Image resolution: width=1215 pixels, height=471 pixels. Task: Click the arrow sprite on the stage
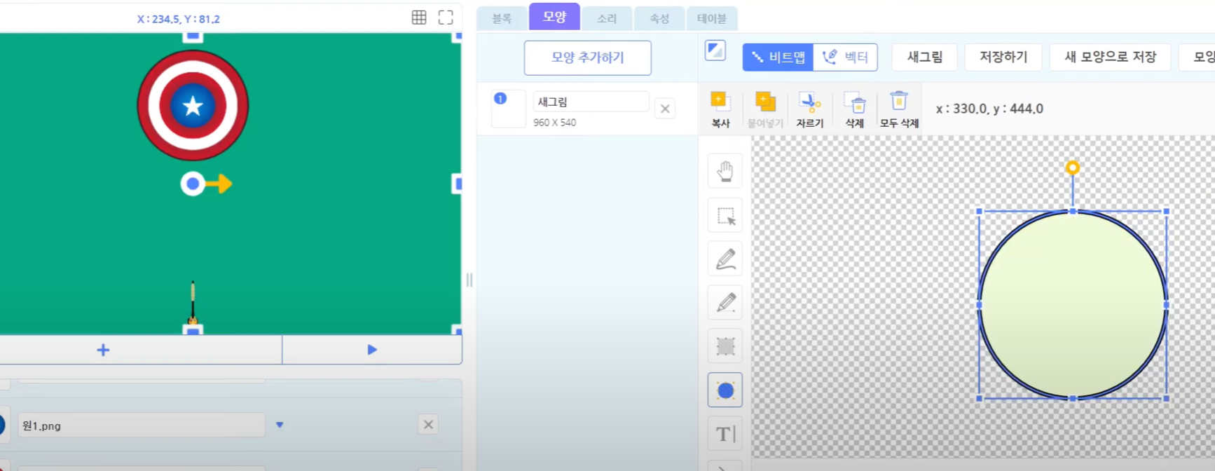[193, 302]
